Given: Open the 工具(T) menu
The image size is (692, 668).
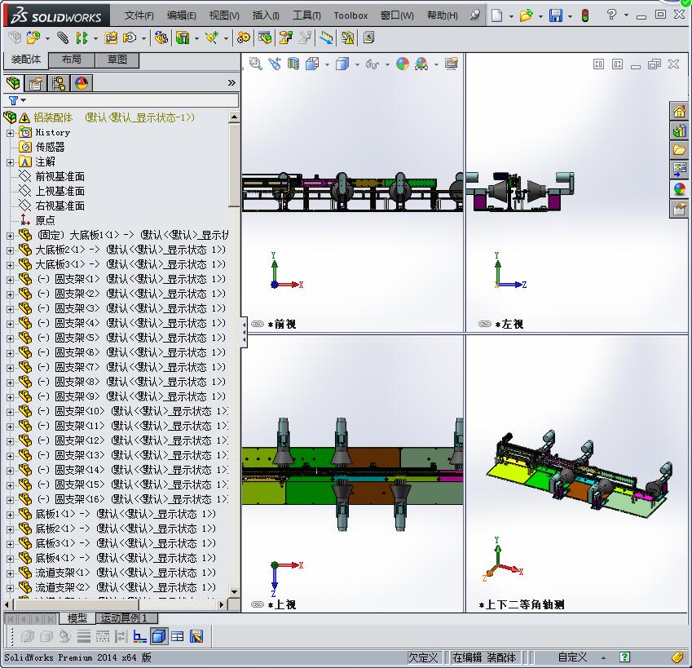Looking at the screenshot, I should pyautogui.click(x=306, y=15).
